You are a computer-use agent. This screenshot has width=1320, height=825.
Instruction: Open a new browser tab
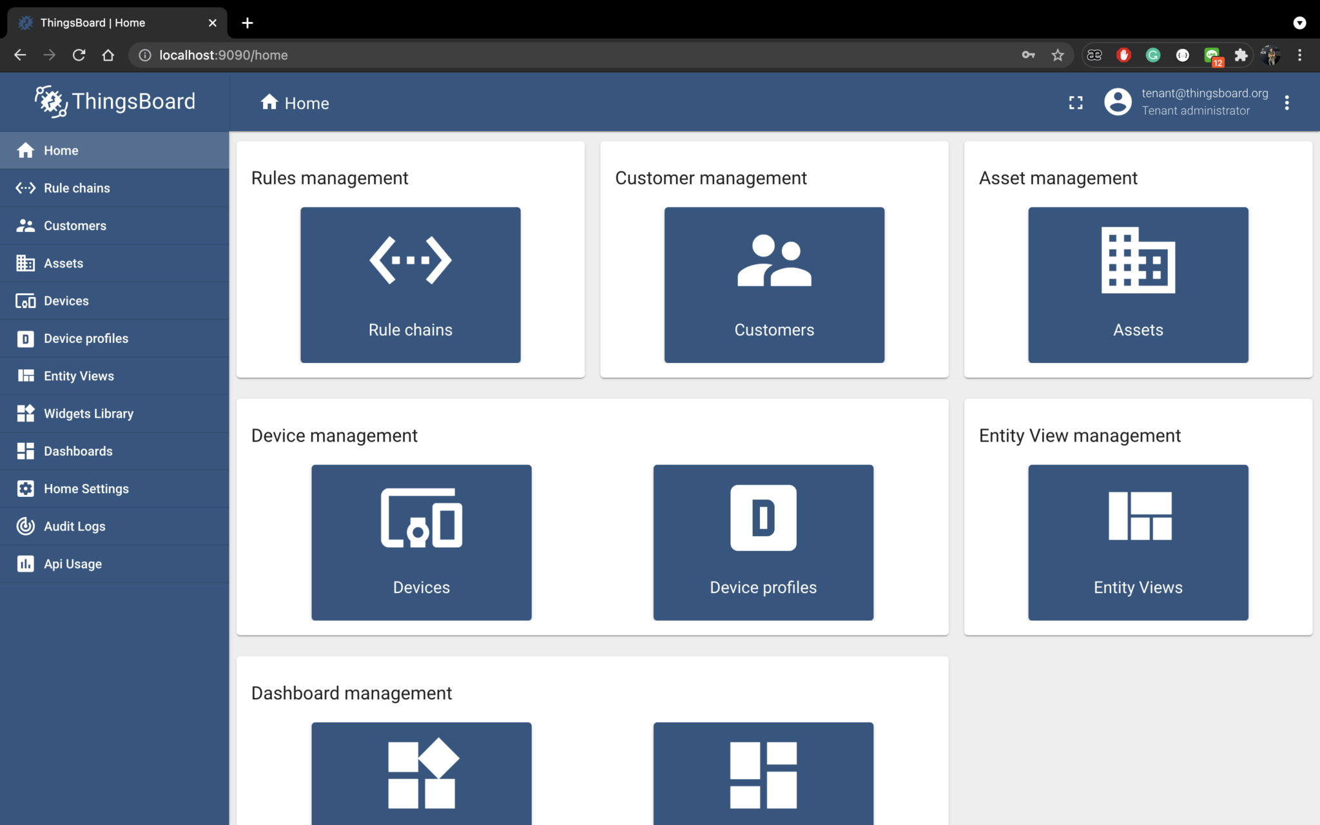click(247, 23)
